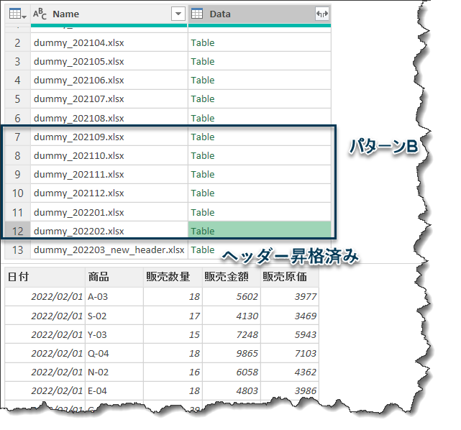
Task: Click the 商品 preview column header
Action: pos(114,277)
